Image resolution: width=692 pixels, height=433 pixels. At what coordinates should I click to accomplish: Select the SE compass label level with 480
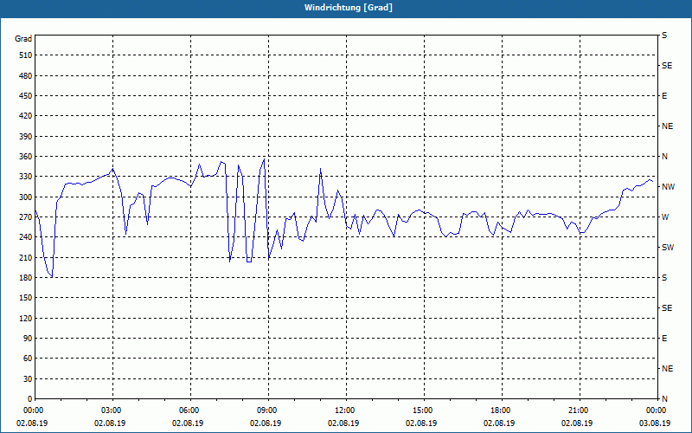(x=667, y=66)
